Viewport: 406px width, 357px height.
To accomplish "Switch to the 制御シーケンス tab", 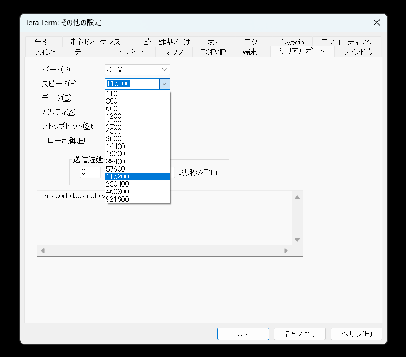I will tap(95, 42).
